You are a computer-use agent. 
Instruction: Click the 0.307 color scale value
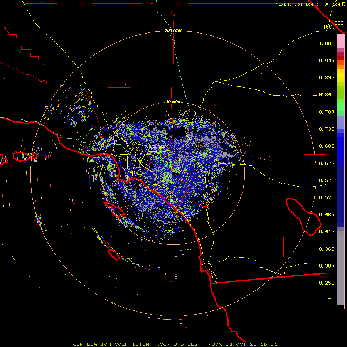327,266
